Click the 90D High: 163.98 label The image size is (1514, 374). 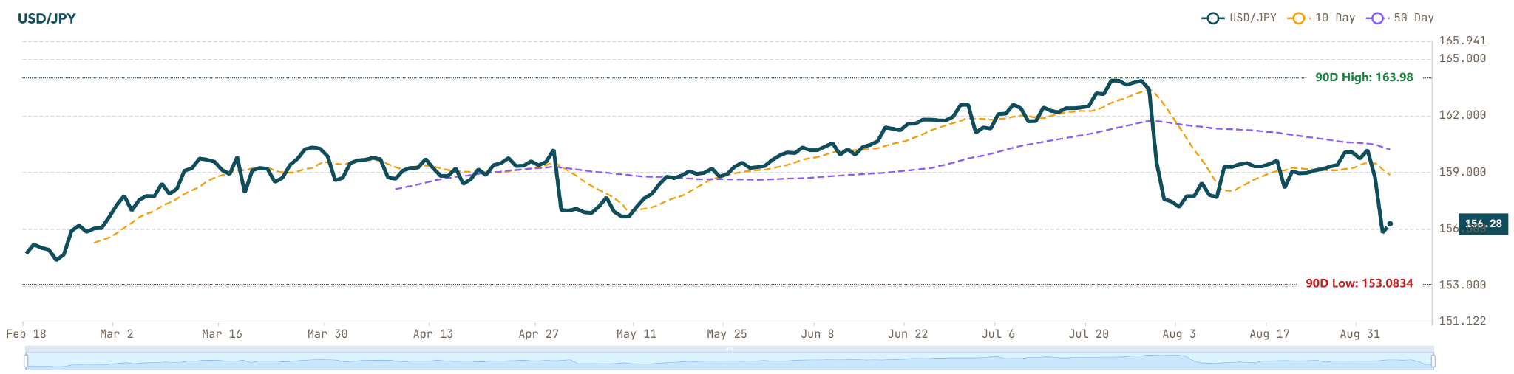tap(1364, 77)
